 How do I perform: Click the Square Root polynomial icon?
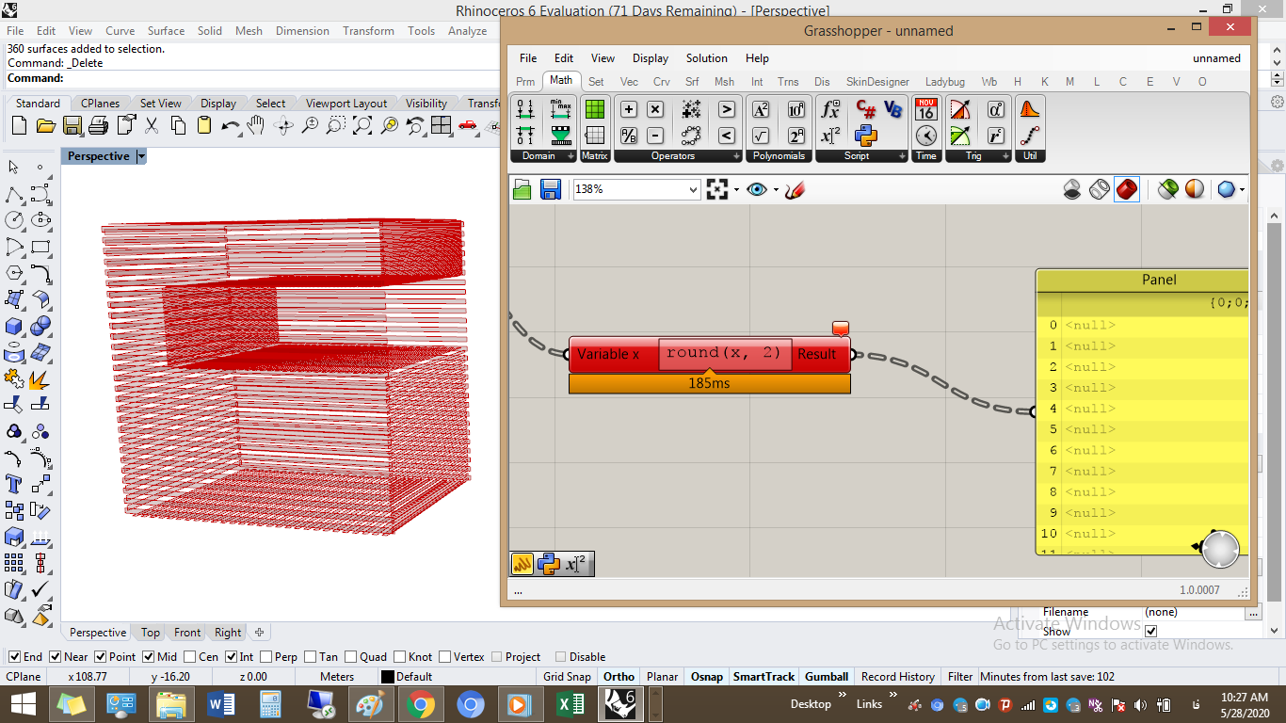point(761,136)
